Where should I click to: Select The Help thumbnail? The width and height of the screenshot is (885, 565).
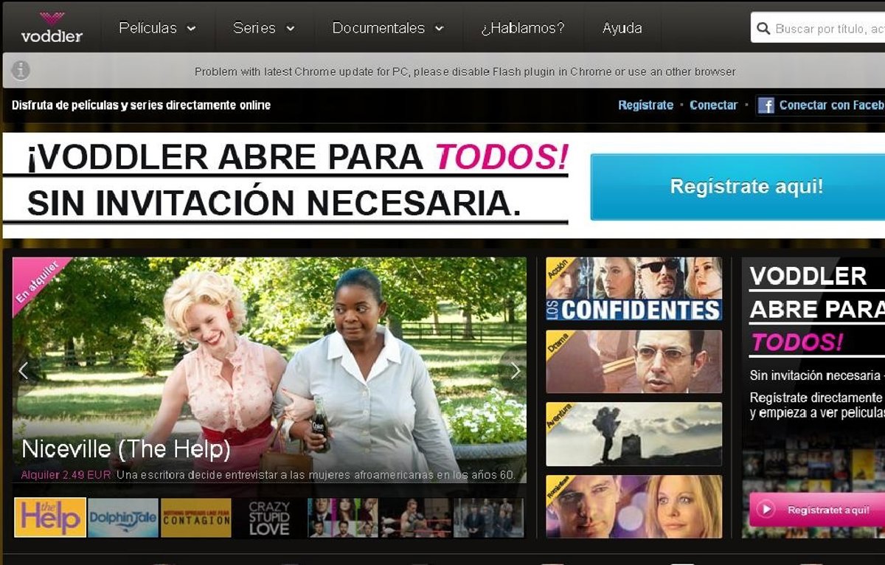coord(50,518)
